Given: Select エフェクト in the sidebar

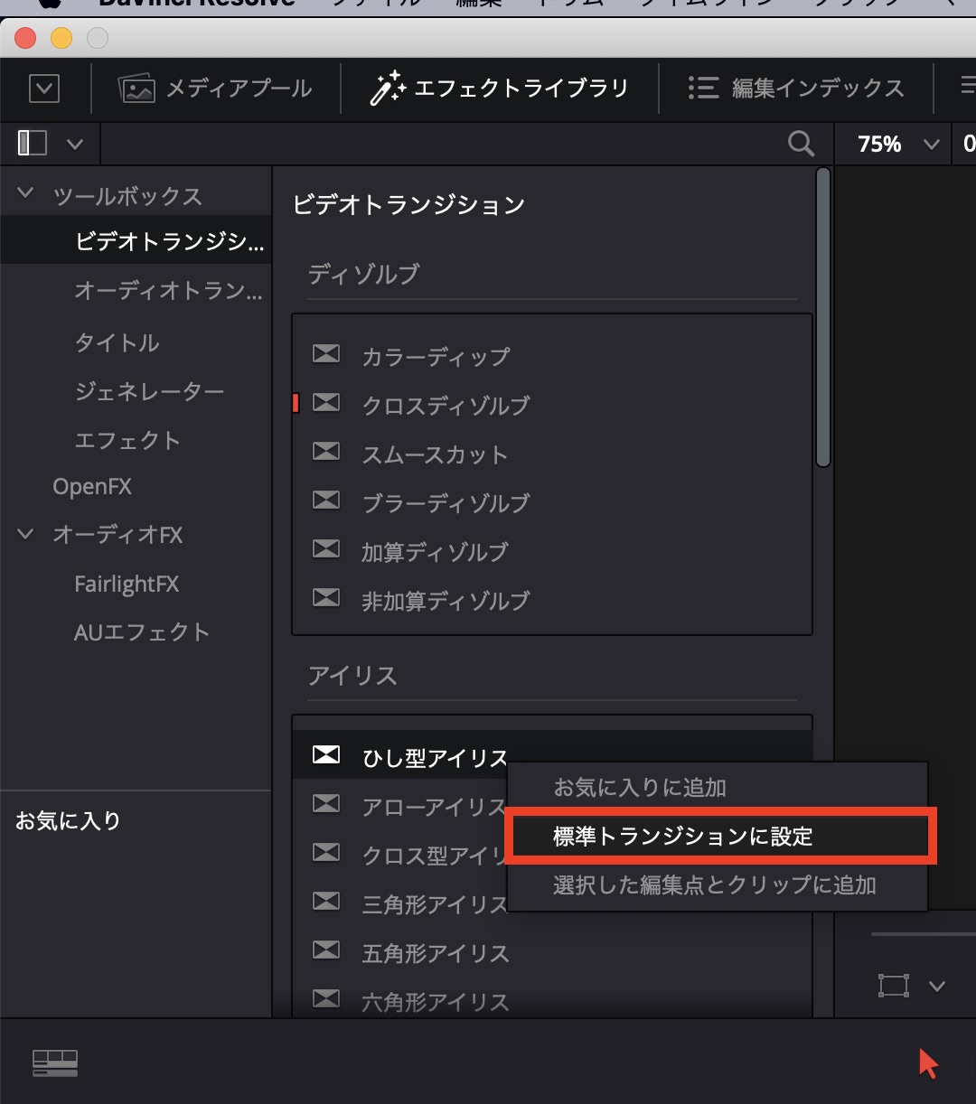Looking at the screenshot, I should coord(127,440).
